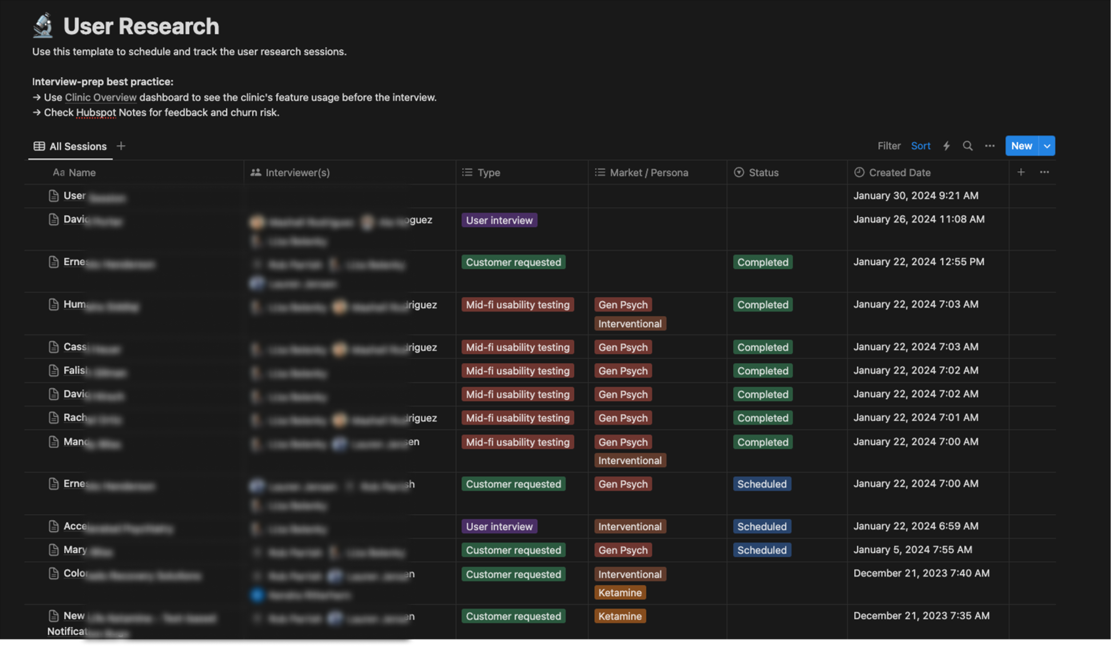Click the microscope page icon
The height and width of the screenshot is (646, 1111).
[43, 25]
